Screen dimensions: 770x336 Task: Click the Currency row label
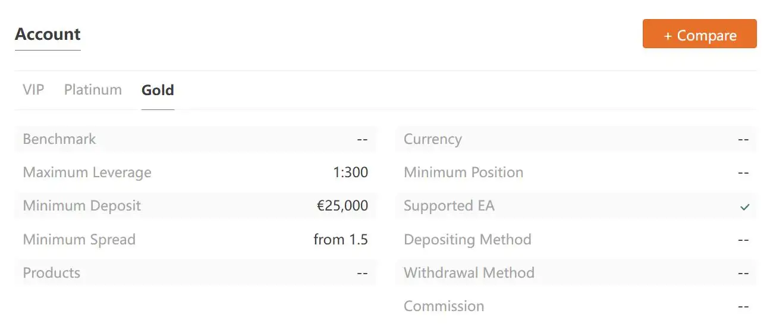coord(433,139)
